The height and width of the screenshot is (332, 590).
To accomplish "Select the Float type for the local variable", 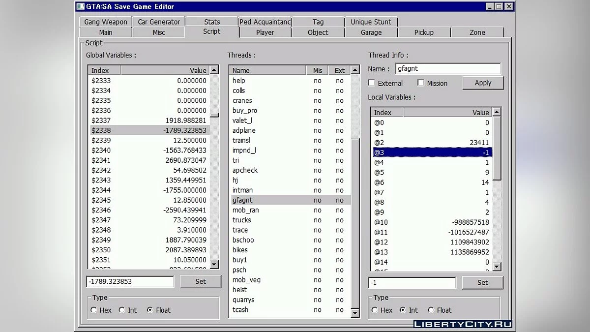I will [x=431, y=310].
